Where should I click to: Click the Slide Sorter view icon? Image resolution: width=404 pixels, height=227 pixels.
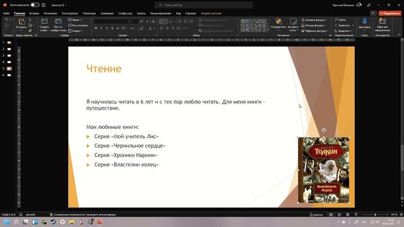pos(340,214)
